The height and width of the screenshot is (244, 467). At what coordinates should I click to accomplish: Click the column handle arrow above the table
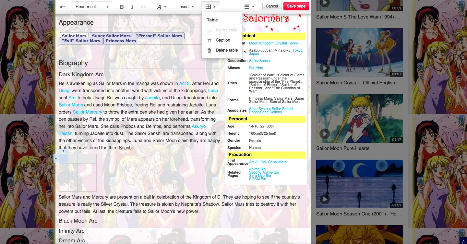click(64, 151)
